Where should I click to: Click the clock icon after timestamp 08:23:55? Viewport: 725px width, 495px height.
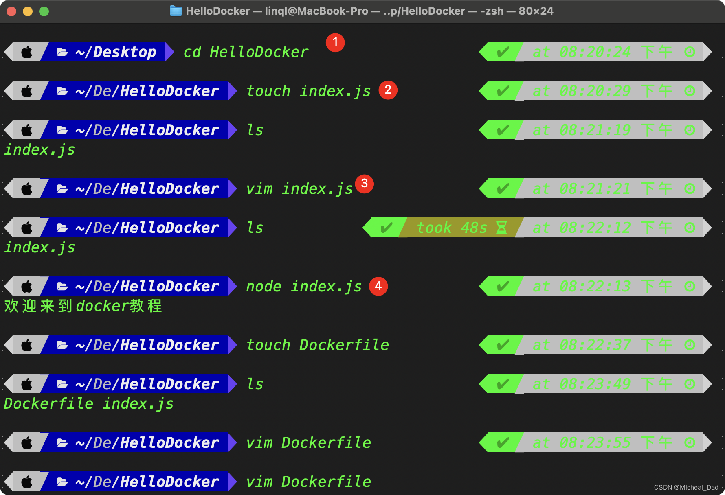(x=690, y=442)
